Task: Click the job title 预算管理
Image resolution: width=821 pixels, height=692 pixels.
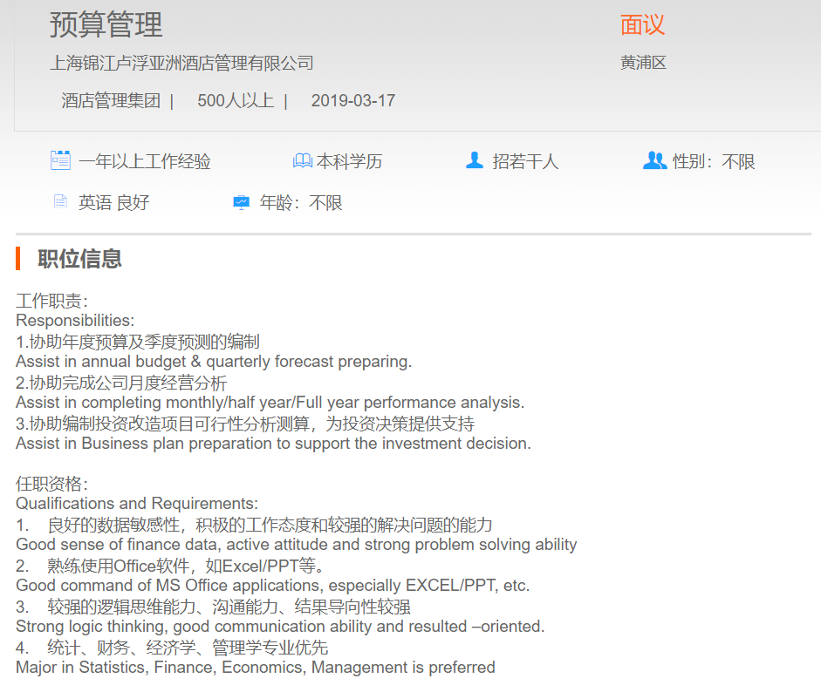Action: pos(106,24)
